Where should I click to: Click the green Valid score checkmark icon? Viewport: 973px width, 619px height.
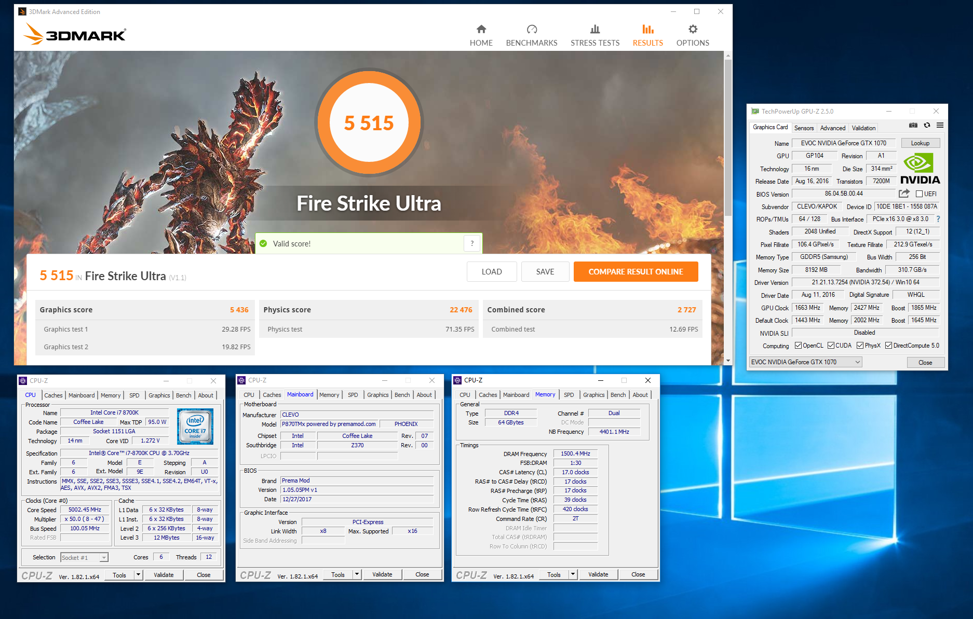pyautogui.click(x=263, y=243)
